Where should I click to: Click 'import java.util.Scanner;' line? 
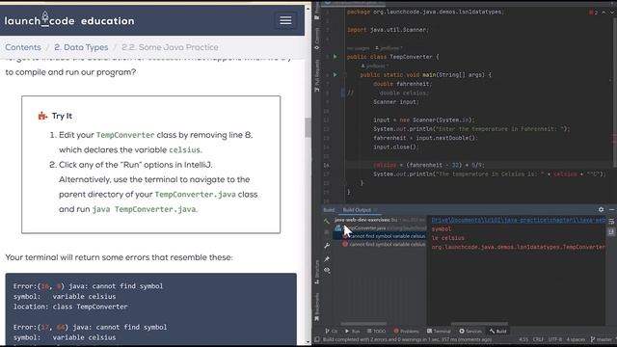(x=388, y=30)
